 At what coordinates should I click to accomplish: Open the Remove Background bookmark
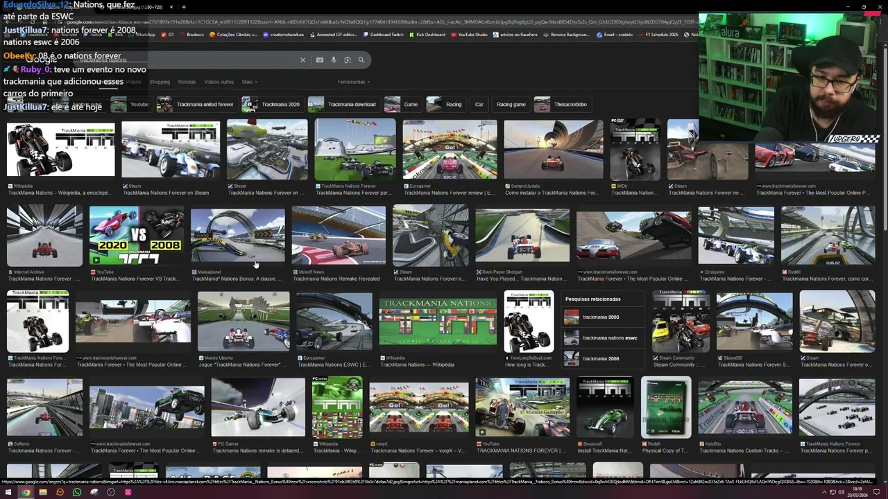[566, 35]
